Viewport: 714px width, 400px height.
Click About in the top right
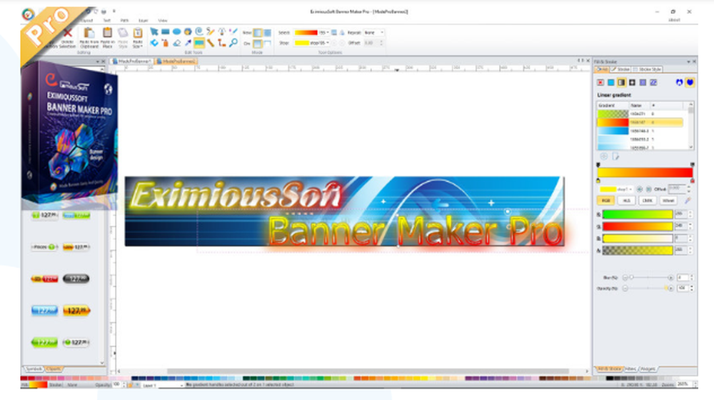(674, 20)
